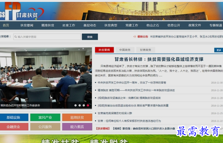Click the purple 能力素质 category tile
Viewport: 223px width, 143px height.
pos(77,127)
